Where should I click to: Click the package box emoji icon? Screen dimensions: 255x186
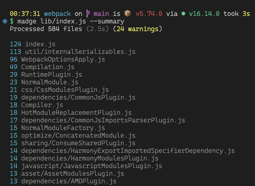tap(127, 14)
